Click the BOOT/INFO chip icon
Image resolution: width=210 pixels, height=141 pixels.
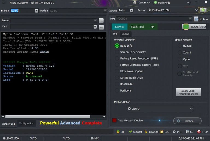(186, 27)
